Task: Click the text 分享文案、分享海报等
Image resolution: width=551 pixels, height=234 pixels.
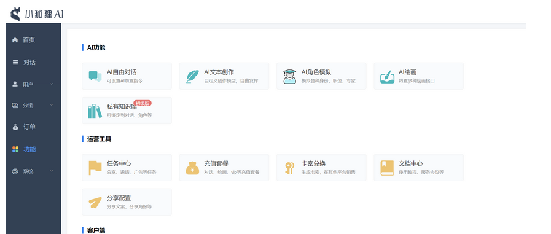Action: coord(130,206)
